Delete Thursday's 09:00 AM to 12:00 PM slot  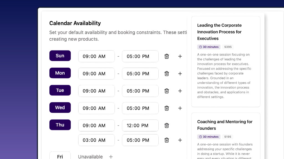[x=167, y=126]
